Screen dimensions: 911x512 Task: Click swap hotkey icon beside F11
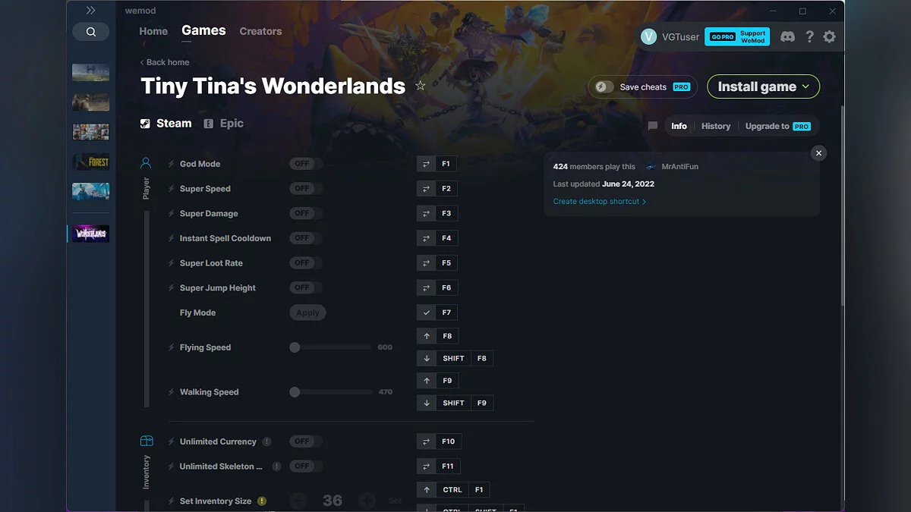coord(426,466)
